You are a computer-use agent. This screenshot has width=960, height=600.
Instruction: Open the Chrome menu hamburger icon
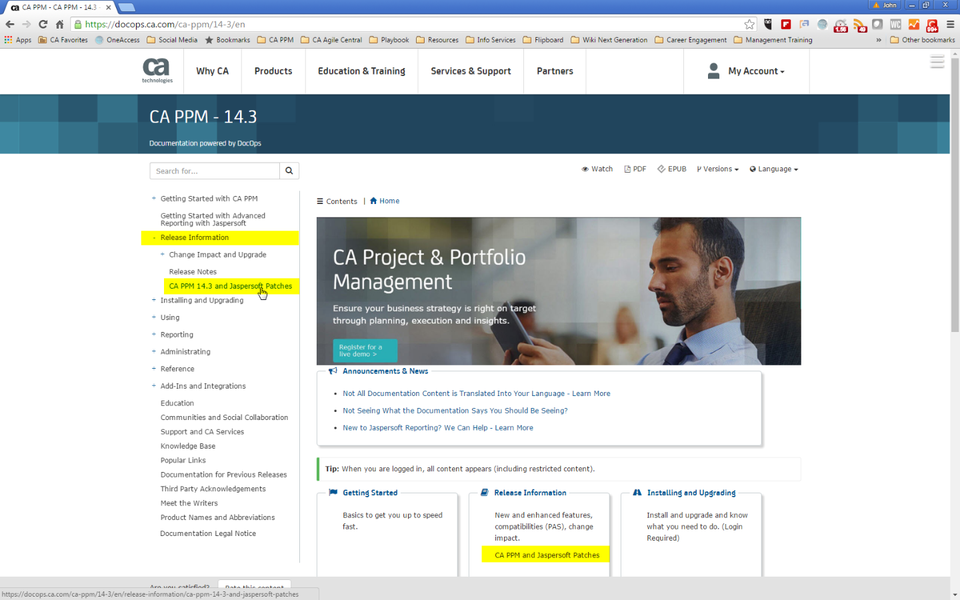950,24
